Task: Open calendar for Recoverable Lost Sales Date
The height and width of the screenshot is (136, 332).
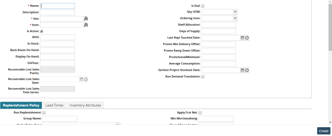Action: pyautogui.click(x=81, y=79)
